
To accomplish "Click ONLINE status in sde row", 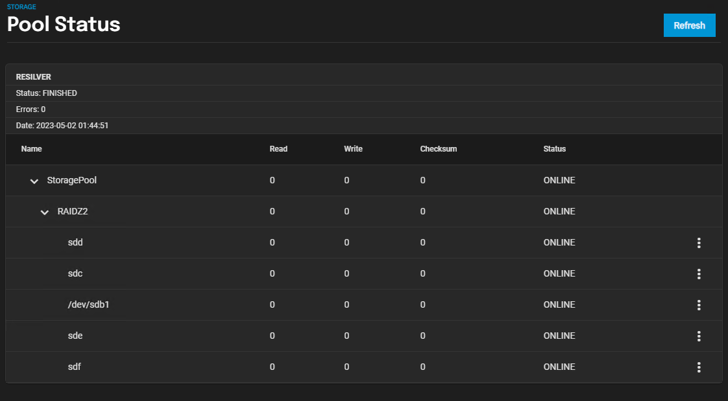I will [x=559, y=335].
